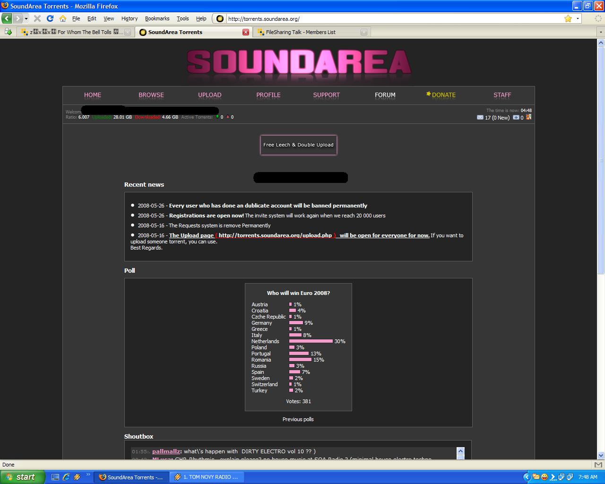Viewport: 605px width, 484px height.
Task: Click Show Desktop quick launch icon
Action: [55, 477]
